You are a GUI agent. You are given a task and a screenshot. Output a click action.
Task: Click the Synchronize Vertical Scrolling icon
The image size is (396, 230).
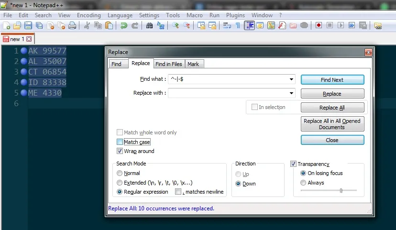coord(201,25)
